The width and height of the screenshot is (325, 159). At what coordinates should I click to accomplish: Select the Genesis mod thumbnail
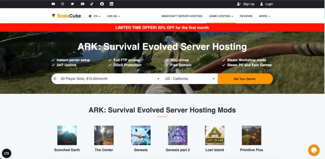(x=141, y=136)
